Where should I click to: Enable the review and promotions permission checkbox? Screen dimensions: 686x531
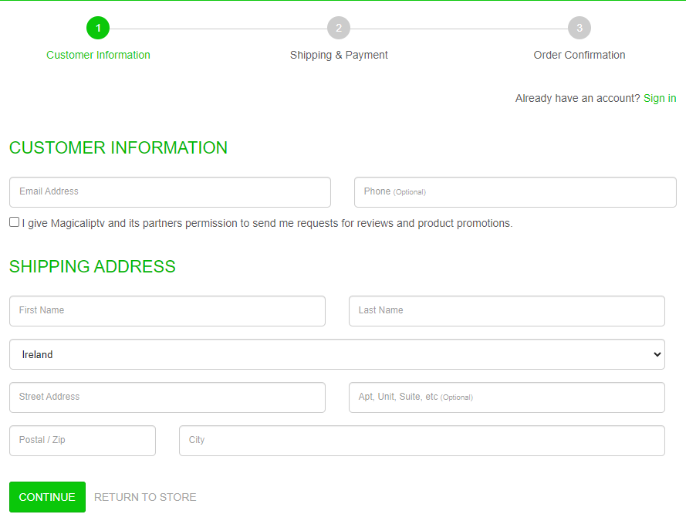pos(13,222)
